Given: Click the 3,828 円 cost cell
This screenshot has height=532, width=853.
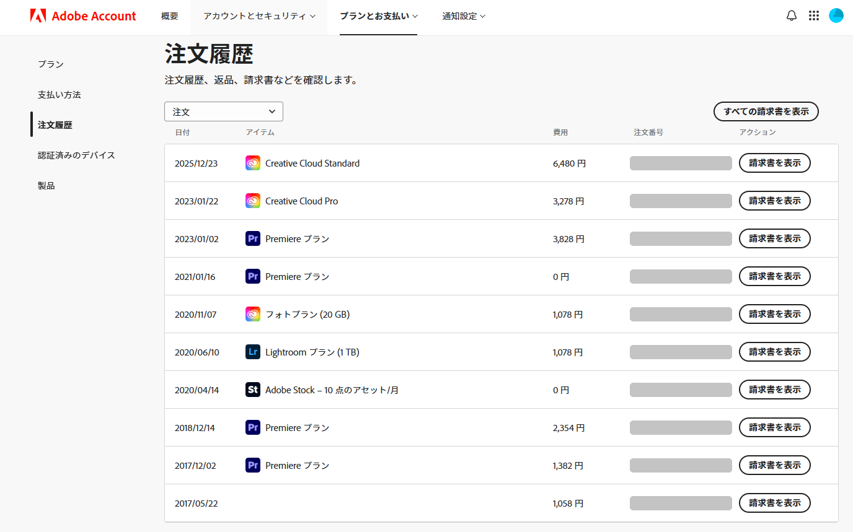Looking at the screenshot, I should coord(568,239).
